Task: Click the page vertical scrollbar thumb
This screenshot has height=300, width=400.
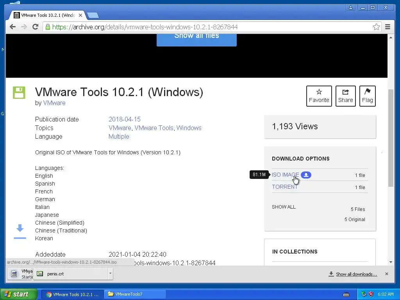Action: click(391, 138)
